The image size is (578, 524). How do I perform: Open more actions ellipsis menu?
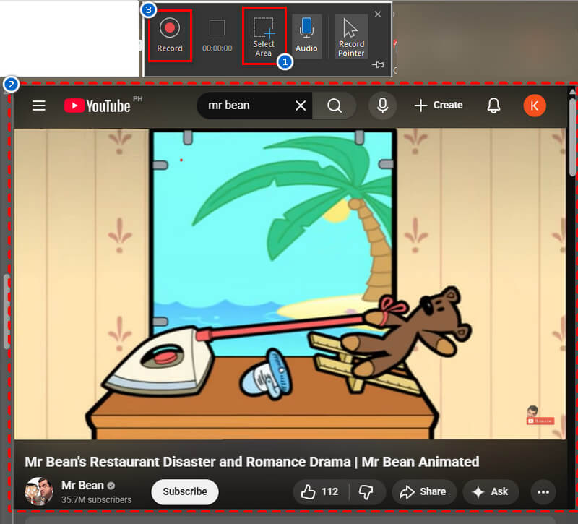[543, 491]
